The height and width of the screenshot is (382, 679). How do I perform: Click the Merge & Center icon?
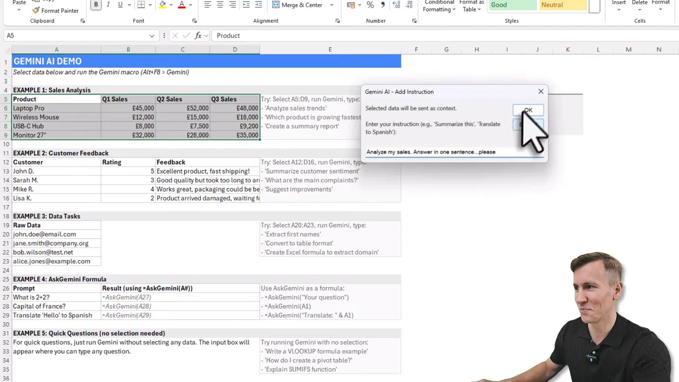[x=275, y=5]
